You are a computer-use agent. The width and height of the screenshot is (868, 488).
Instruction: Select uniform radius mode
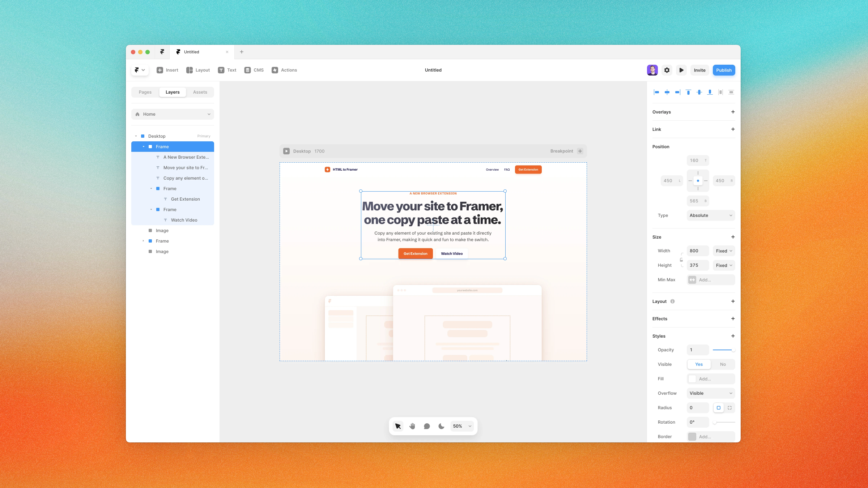[x=718, y=408]
